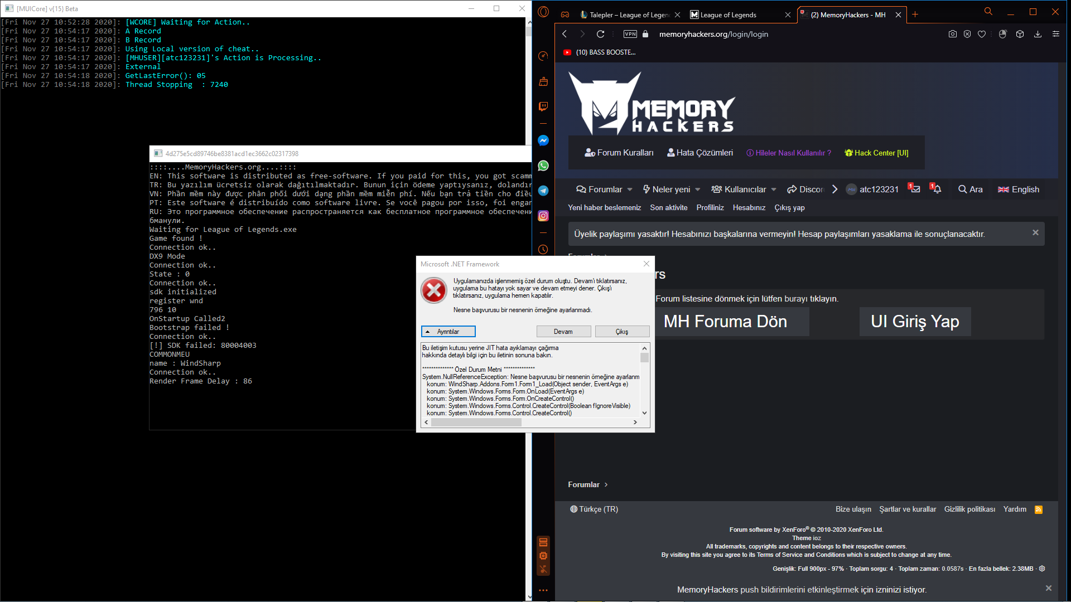Click MemoryHackers logo
Image resolution: width=1071 pixels, height=602 pixels.
click(652, 104)
